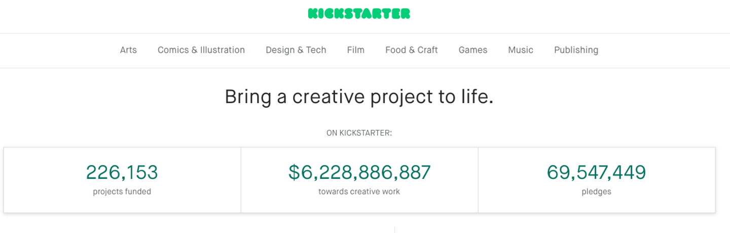730x233 pixels.
Task: Click the vertical divider line below stats
Action: (394, 229)
